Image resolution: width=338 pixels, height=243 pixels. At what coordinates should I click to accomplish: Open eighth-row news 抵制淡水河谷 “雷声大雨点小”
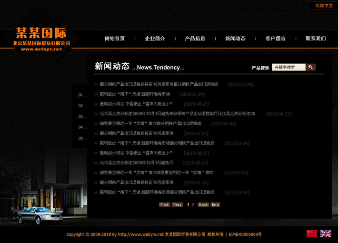136,153
